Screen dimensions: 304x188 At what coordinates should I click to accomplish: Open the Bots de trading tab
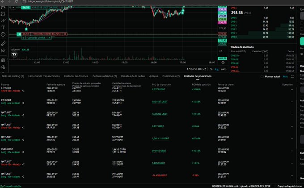(x=13, y=76)
